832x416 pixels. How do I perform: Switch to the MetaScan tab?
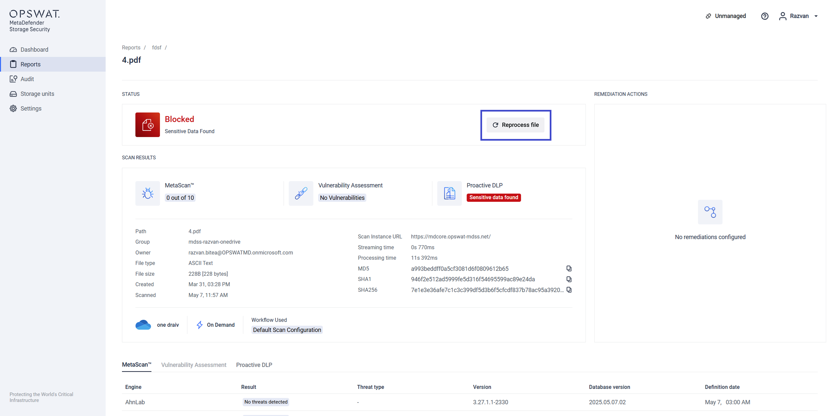coord(136,365)
